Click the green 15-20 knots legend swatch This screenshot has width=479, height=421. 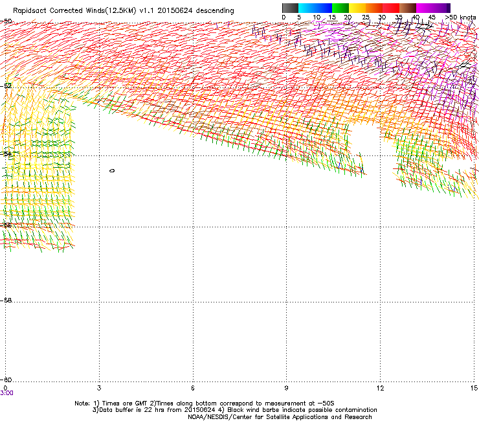(340, 8)
